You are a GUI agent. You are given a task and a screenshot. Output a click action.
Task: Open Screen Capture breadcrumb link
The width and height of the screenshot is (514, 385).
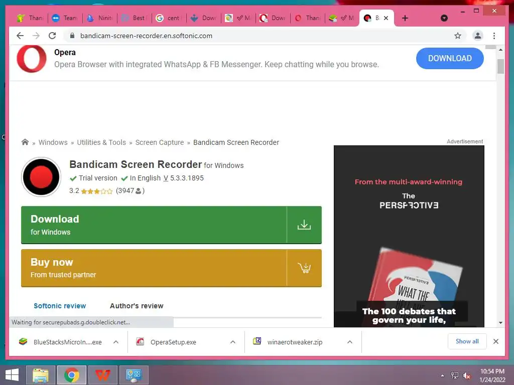pyautogui.click(x=160, y=142)
